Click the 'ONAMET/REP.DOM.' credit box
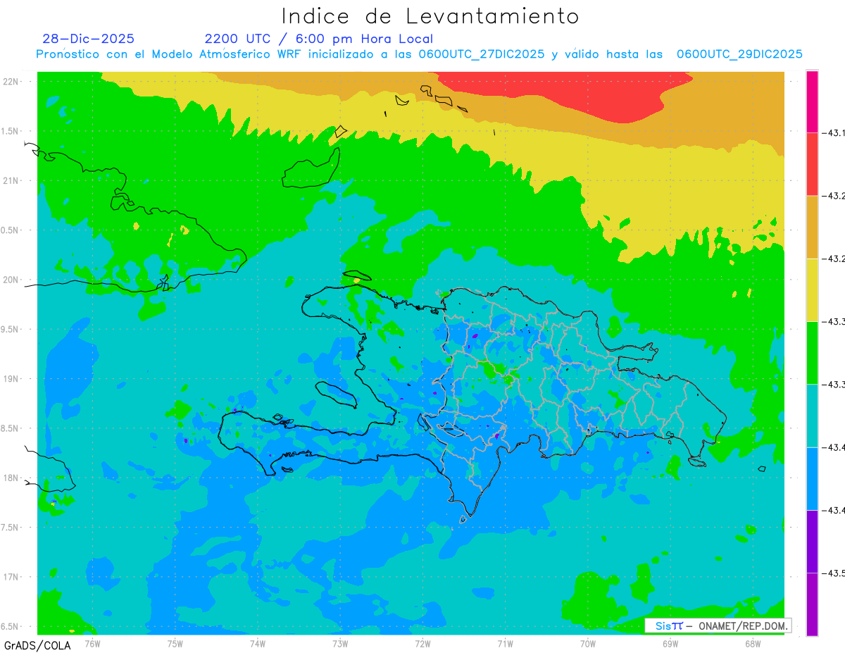The image size is (845, 653). tap(718, 626)
